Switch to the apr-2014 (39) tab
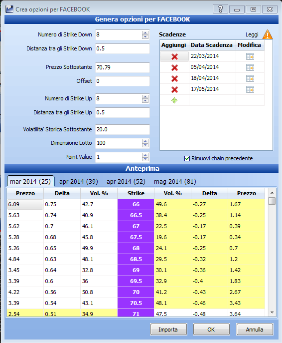 79,182
